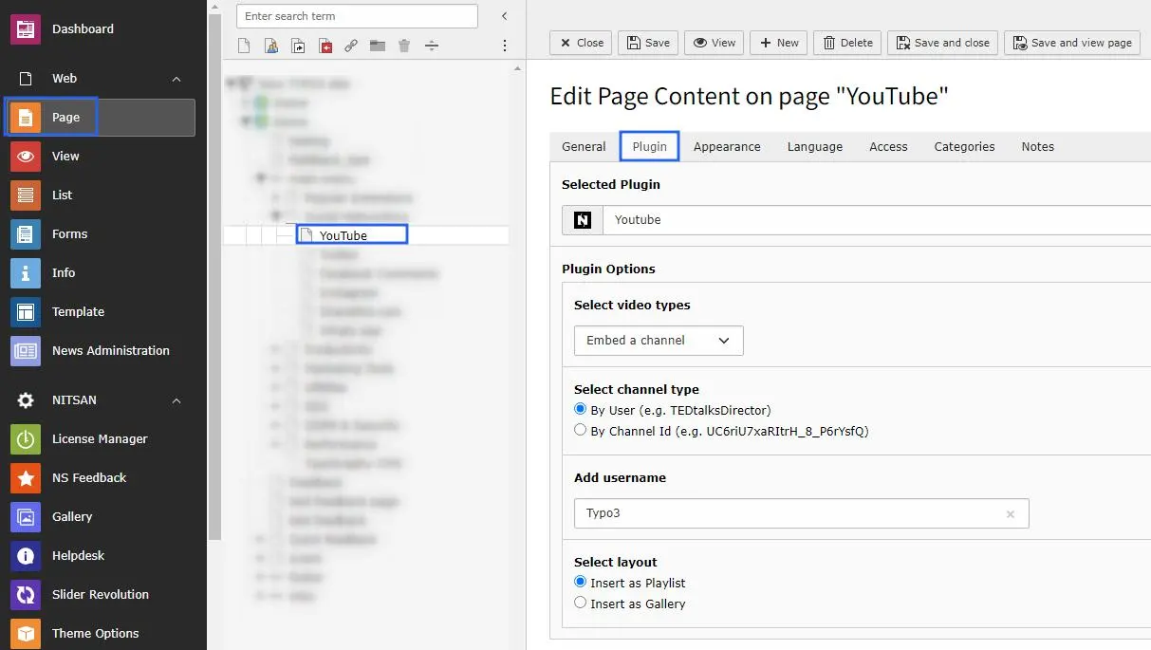Switch to the Appearance tab
The image size is (1151, 650).
click(x=727, y=147)
